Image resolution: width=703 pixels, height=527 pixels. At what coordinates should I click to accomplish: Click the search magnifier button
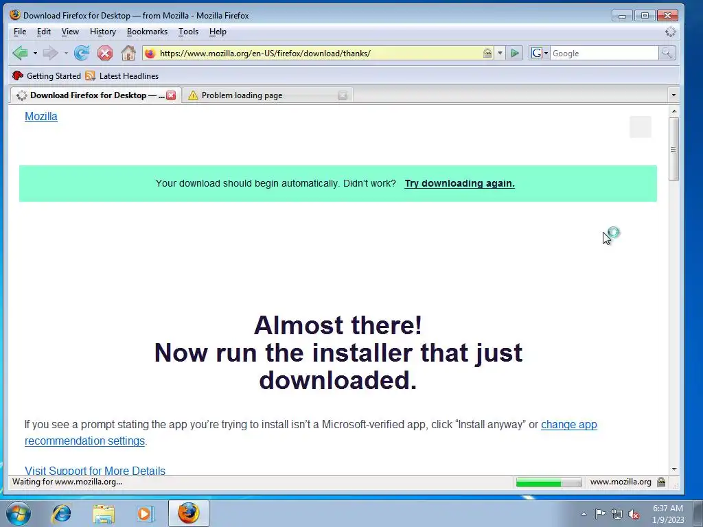(667, 54)
